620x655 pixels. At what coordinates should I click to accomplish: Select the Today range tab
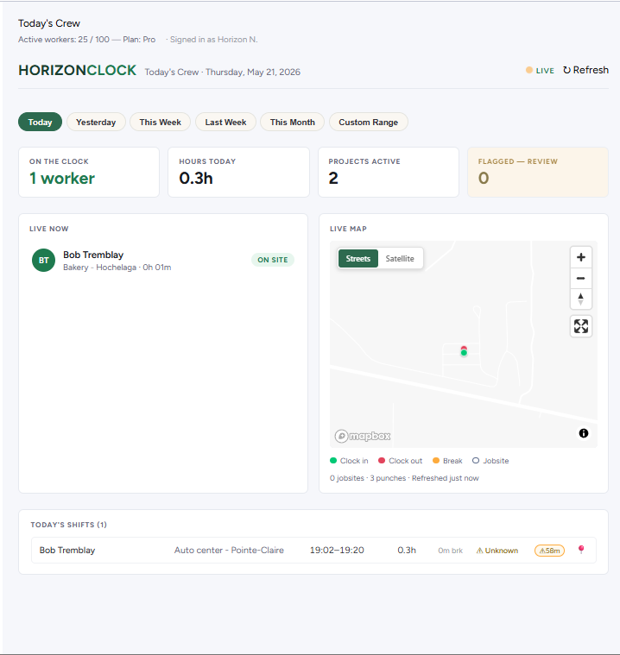point(40,122)
